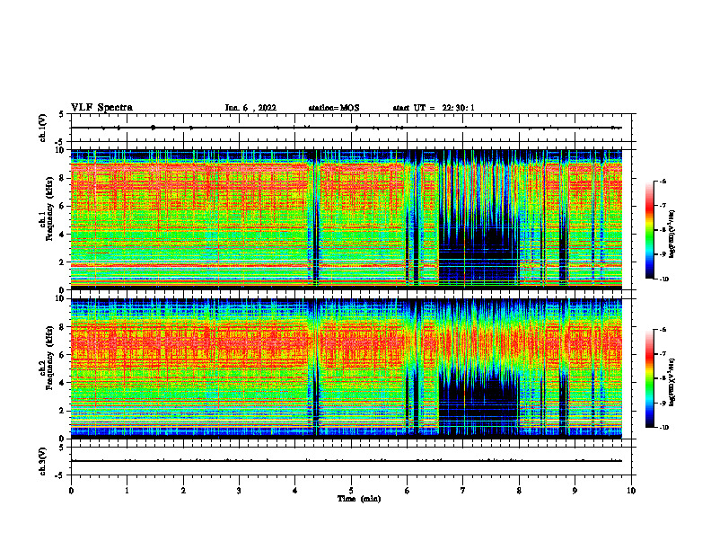This screenshot has height=550, width=711.
Task: Click the "-10" label on ch.1 colorbar
Action: pyautogui.click(x=664, y=279)
